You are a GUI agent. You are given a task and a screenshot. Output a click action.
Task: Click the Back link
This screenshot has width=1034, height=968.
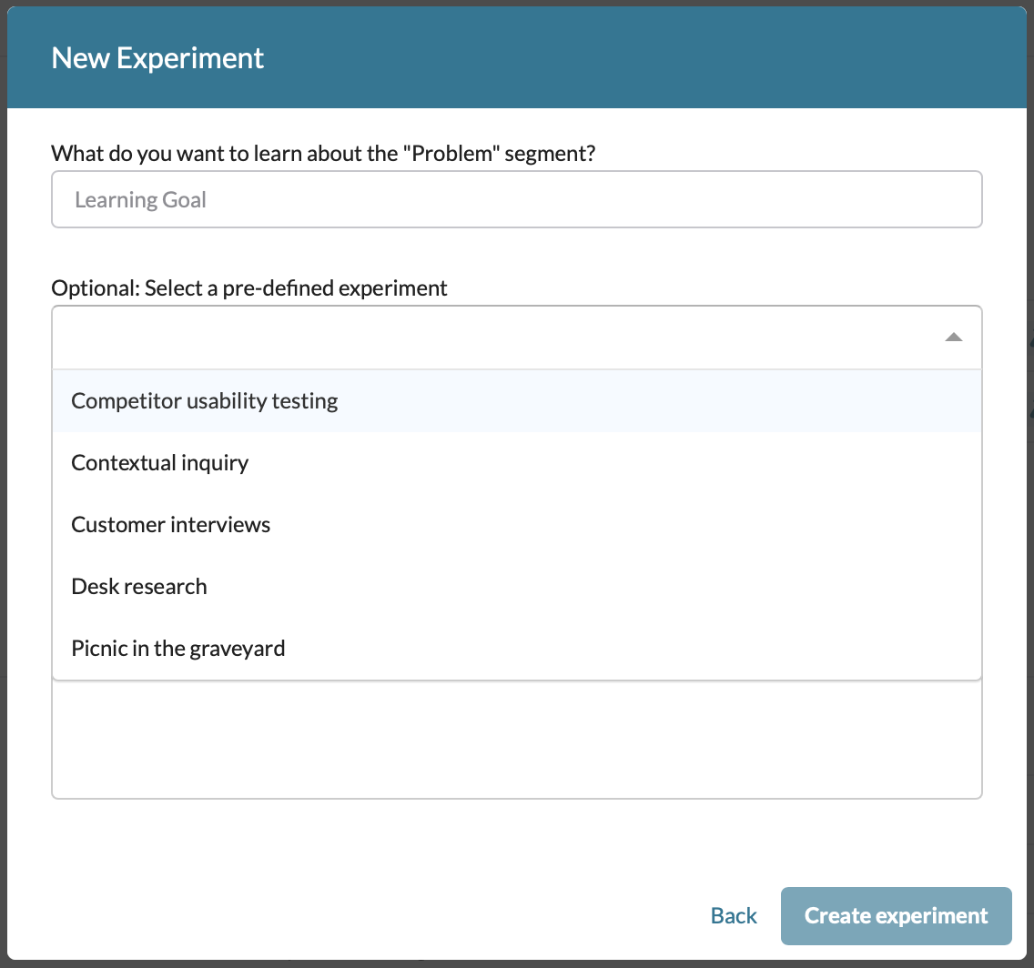coord(734,916)
